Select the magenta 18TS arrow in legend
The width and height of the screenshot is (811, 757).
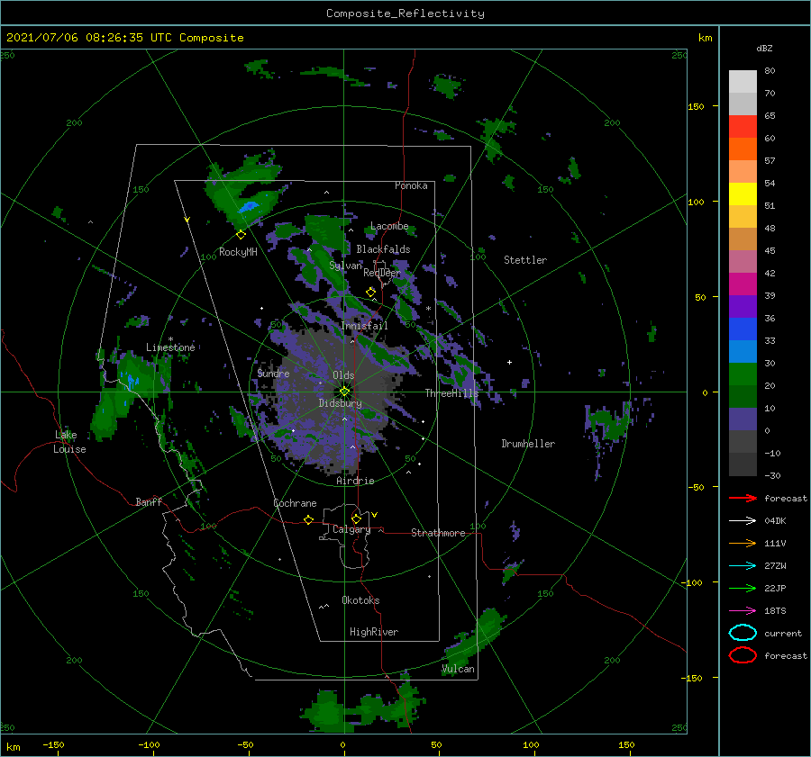[x=743, y=610]
